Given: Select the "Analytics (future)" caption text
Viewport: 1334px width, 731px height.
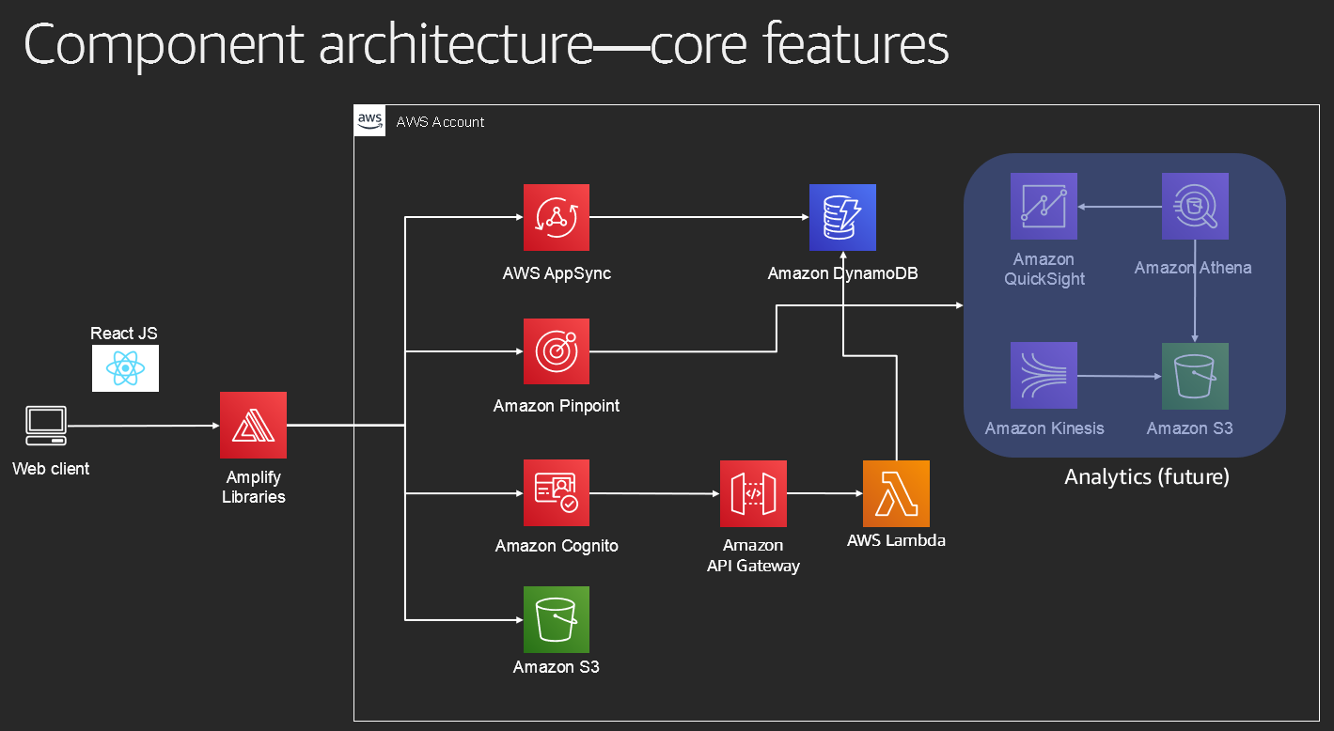Looking at the screenshot, I should coord(1146,477).
